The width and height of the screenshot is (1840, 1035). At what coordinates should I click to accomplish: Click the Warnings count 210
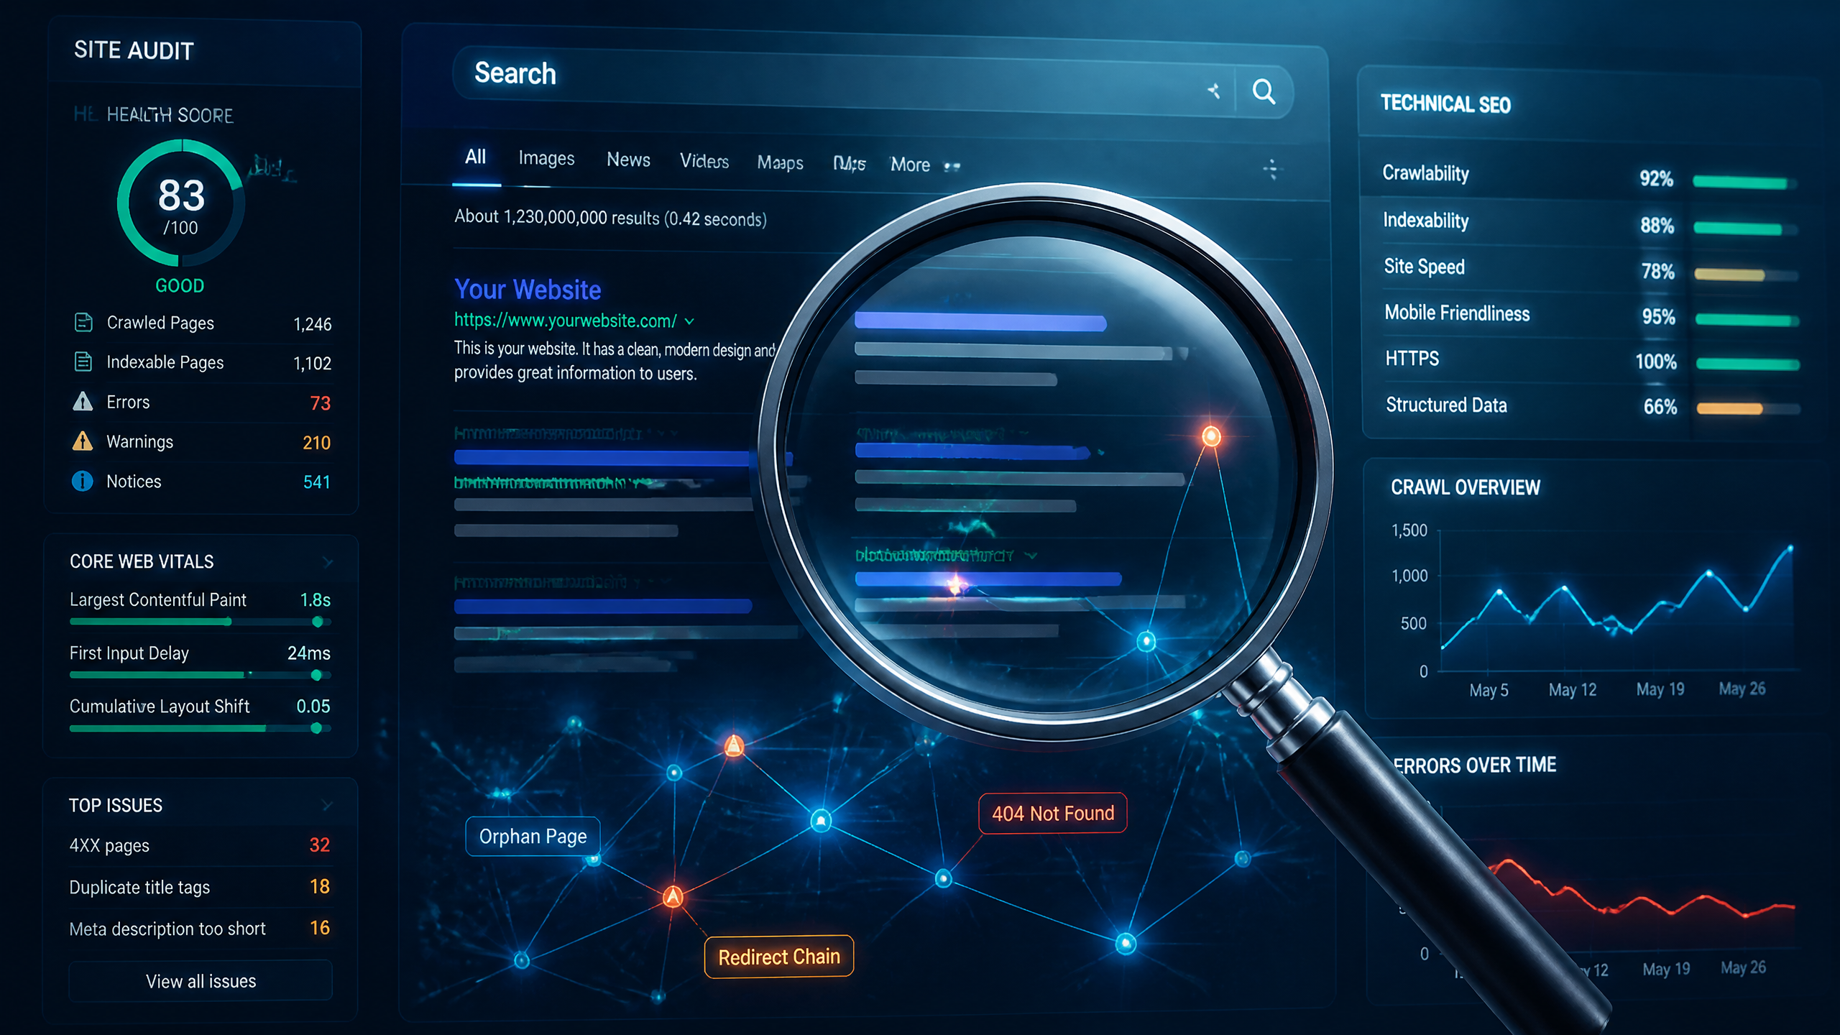pyautogui.click(x=316, y=443)
